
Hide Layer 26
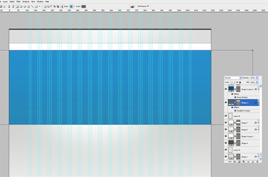(226, 116)
